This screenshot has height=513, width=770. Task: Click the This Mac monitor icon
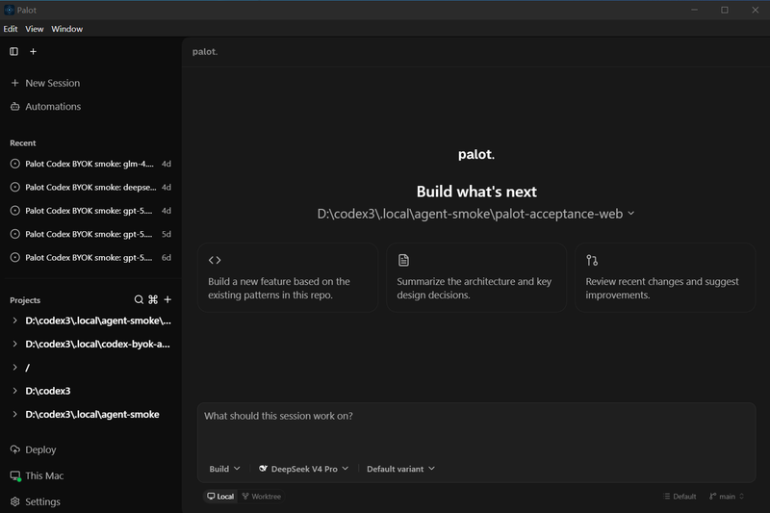click(15, 475)
